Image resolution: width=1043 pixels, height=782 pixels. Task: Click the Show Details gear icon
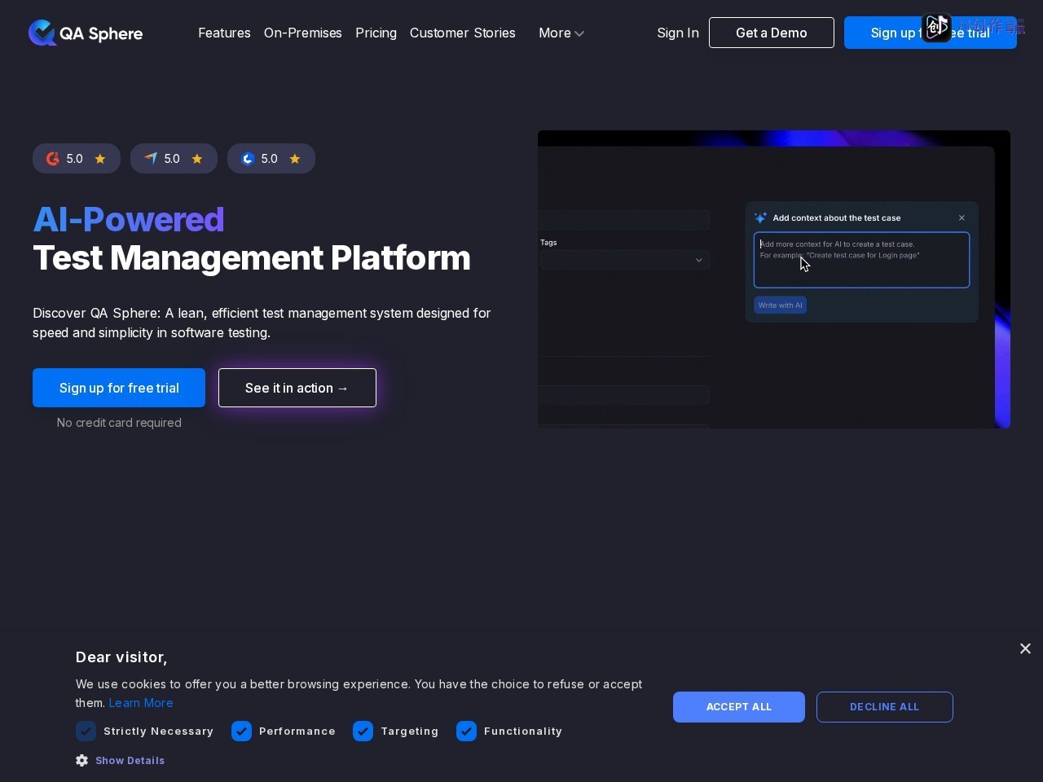coord(82,760)
